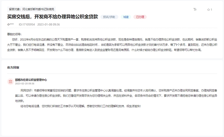Click the star favorite icon
This screenshot has height=137, width=224.
click(208, 10)
